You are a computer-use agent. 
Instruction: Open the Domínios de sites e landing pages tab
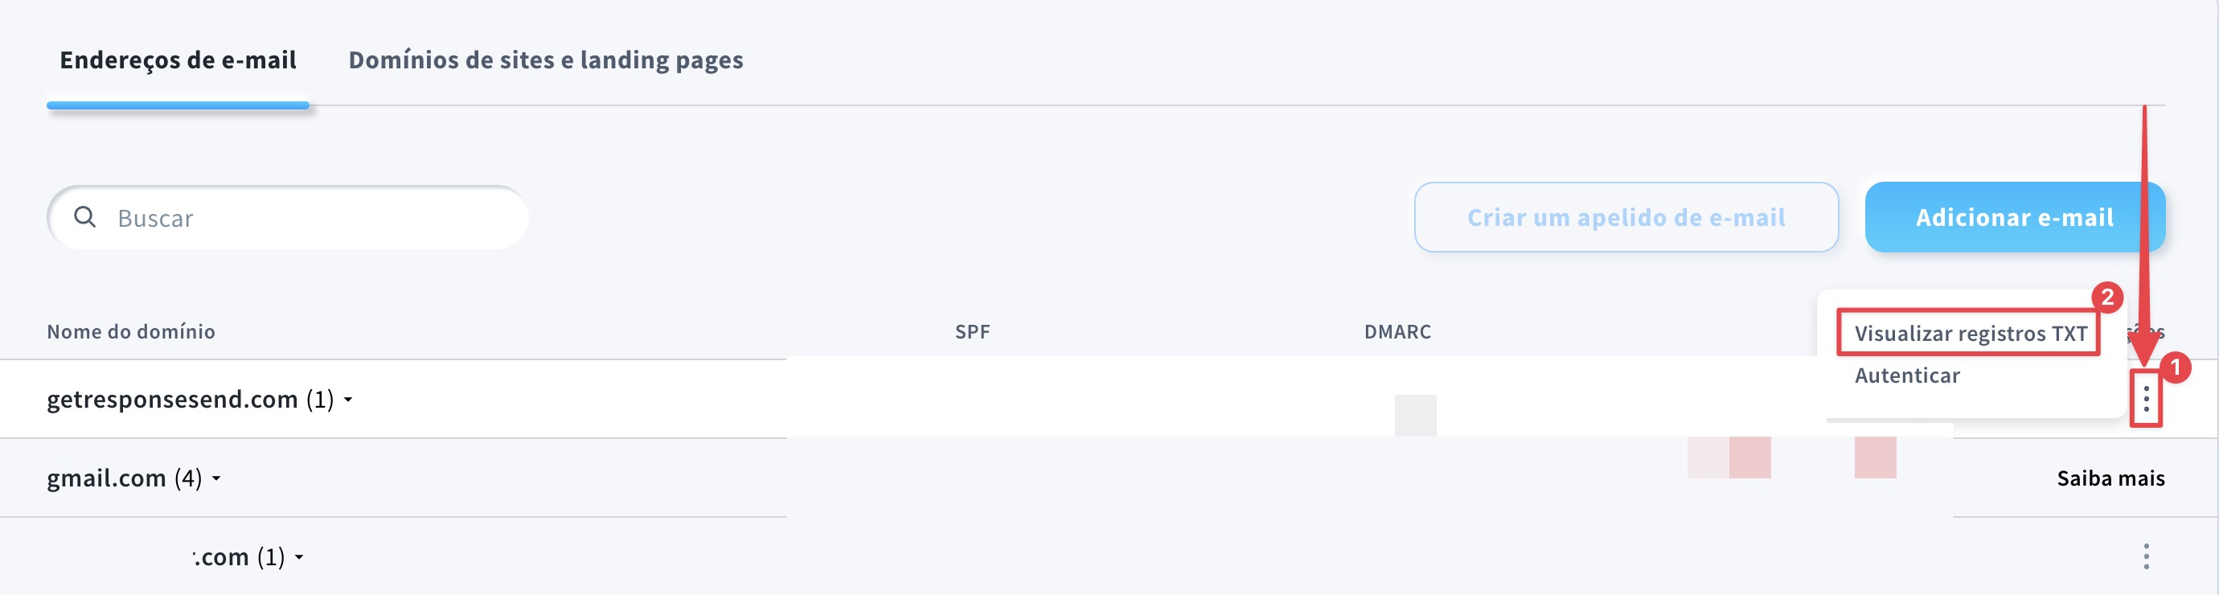[545, 60]
